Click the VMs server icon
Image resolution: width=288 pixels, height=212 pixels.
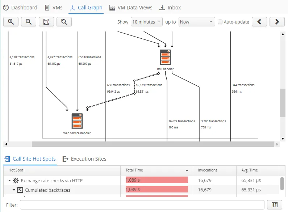[x=47, y=8]
